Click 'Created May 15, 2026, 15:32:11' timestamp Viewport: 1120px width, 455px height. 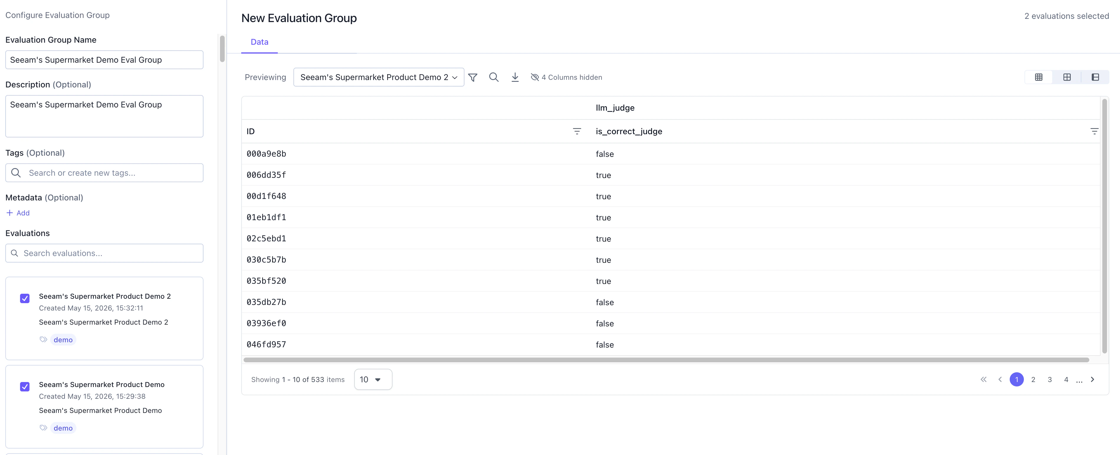pos(91,308)
